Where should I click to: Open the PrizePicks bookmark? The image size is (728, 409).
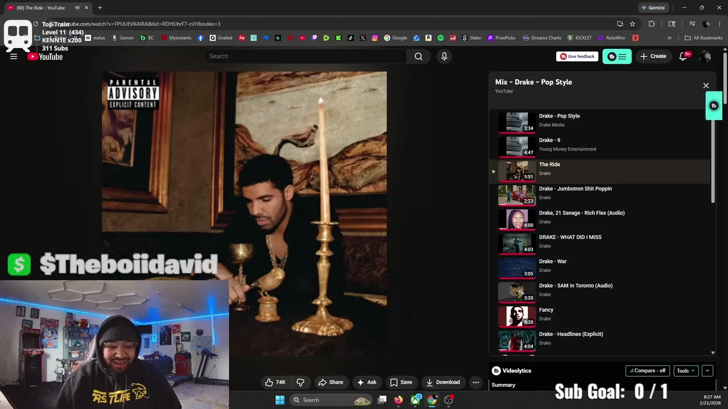[502, 38]
